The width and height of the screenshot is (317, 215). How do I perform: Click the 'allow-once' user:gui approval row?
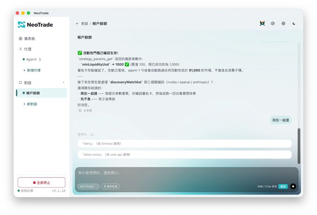click(185, 155)
